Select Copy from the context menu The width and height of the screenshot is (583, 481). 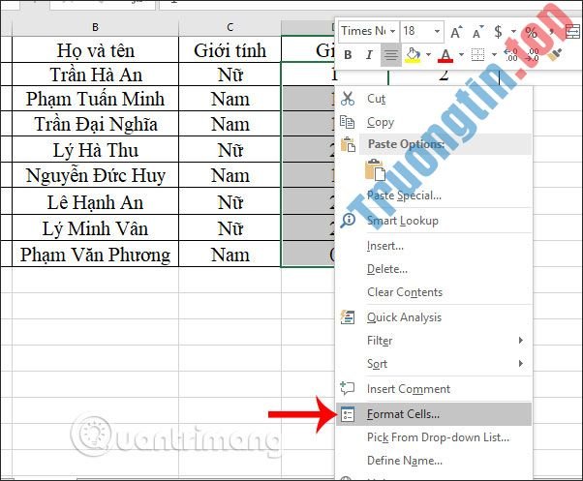click(434, 122)
